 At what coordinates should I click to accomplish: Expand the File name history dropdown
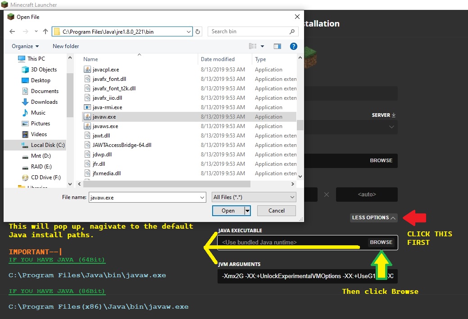pyautogui.click(x=202, y=198)
